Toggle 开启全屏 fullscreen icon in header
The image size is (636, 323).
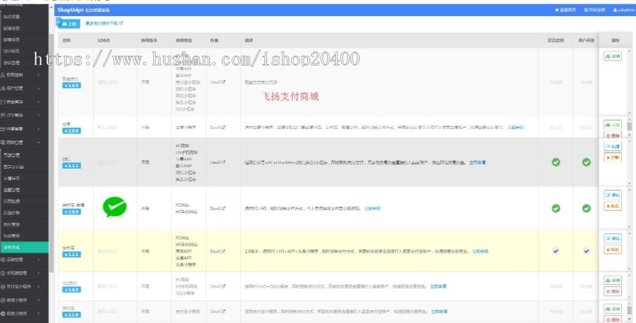[594, 10]
